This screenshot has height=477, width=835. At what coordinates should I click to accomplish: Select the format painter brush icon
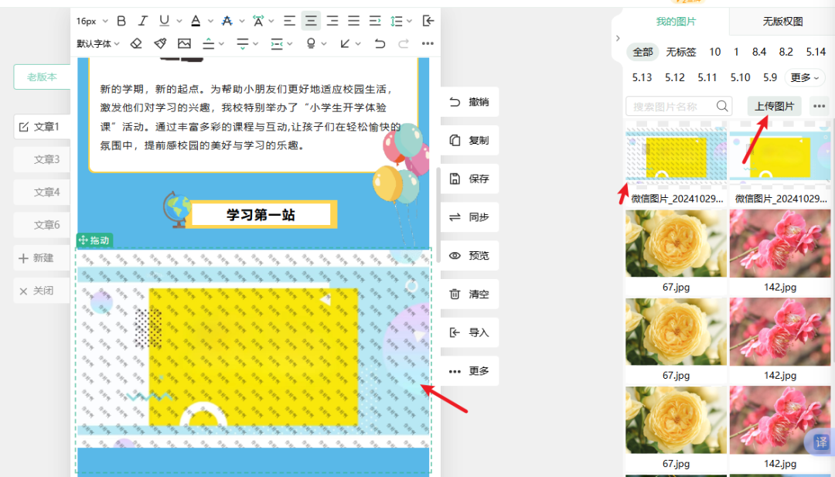(x=160, y=43)
